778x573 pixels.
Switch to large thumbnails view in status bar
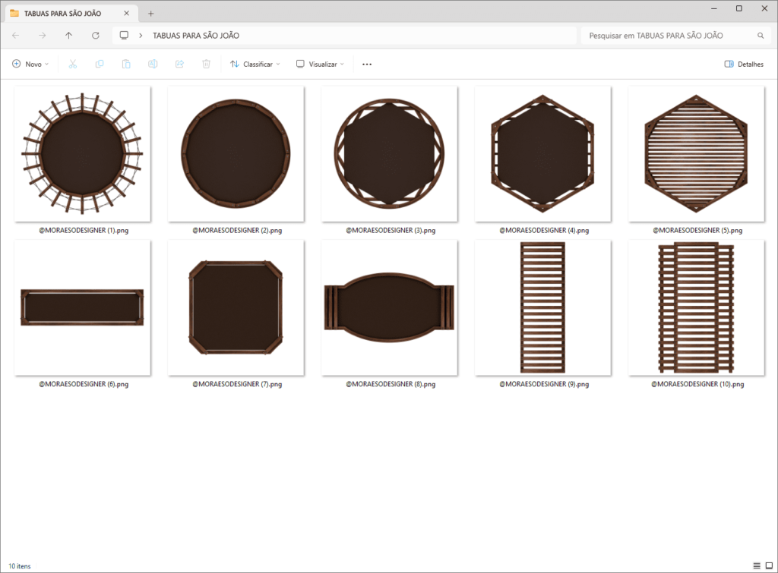pyautogui.click(x=769, y=565)
